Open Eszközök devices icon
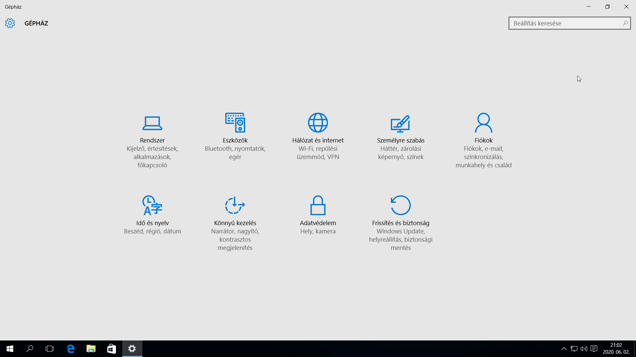This screenshot has height=357, width=636. pyautogui.click(x=235, y=123)
